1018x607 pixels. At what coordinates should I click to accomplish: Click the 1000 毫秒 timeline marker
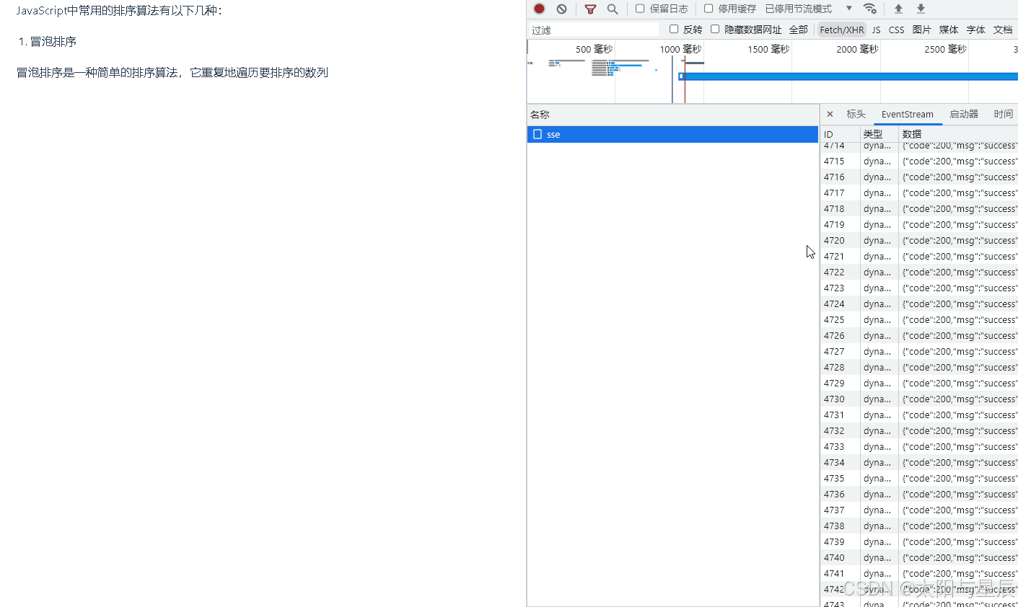pos(680,48)
